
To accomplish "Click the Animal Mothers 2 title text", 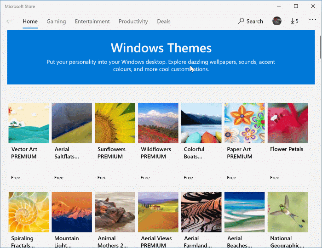I will pos(113,242).
